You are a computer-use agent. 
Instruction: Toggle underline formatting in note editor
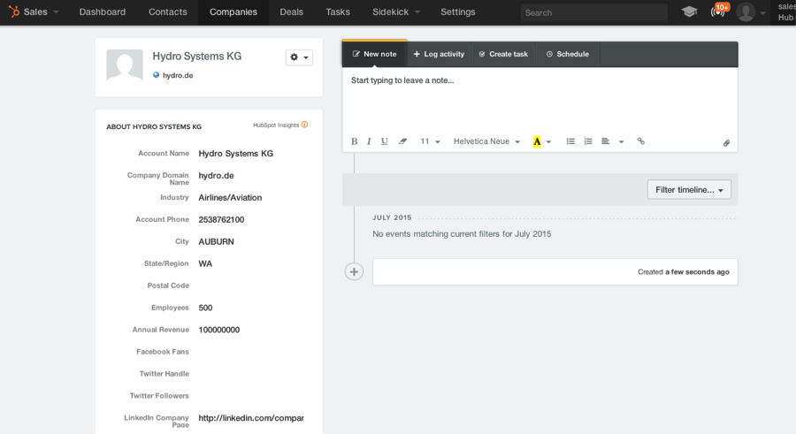(385, 141)
